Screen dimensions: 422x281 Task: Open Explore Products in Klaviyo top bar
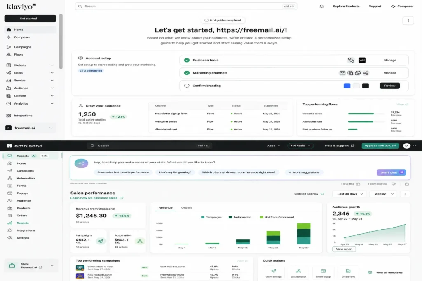pos(346,6)
